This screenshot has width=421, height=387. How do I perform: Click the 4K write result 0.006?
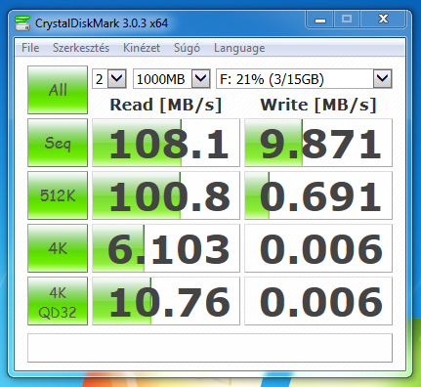click(x=318, y=248)
